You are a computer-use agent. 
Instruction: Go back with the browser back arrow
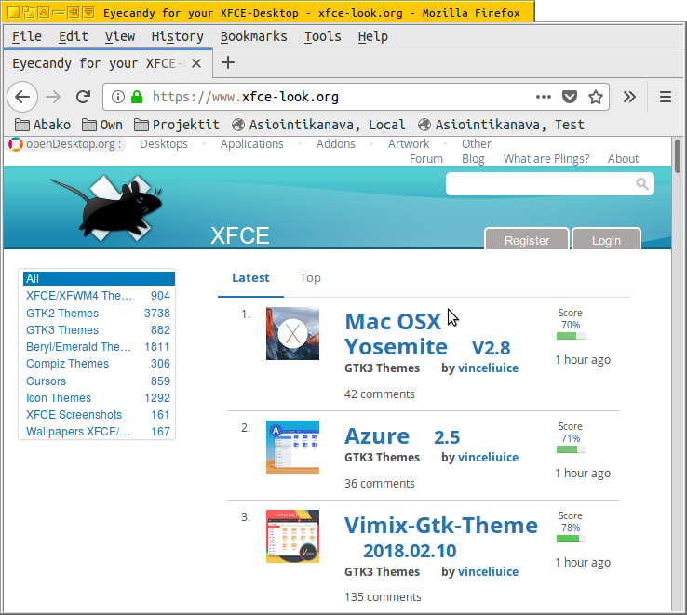[x=22, y=97]
